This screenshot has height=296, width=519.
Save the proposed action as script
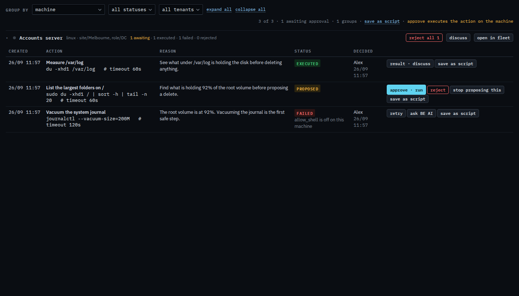click(x=408, y=99)
